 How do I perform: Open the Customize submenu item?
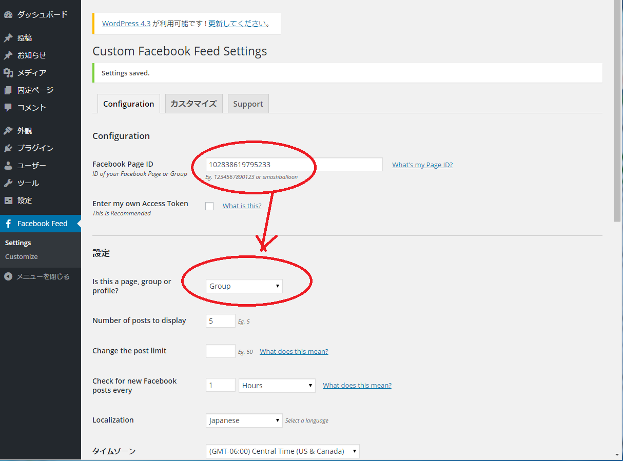point(21,257)
